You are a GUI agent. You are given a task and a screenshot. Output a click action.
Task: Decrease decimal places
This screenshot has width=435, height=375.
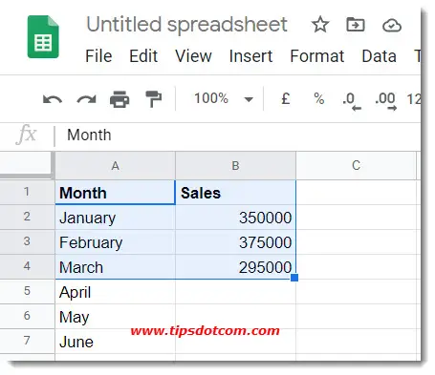tap(352, 101)
